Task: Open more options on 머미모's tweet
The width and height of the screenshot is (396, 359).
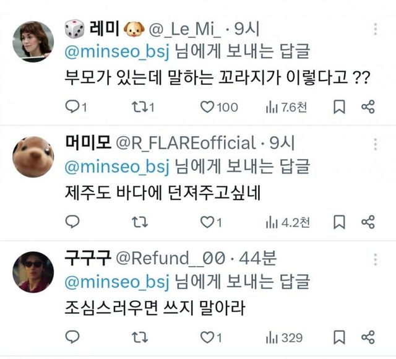Action: [376, 144]
